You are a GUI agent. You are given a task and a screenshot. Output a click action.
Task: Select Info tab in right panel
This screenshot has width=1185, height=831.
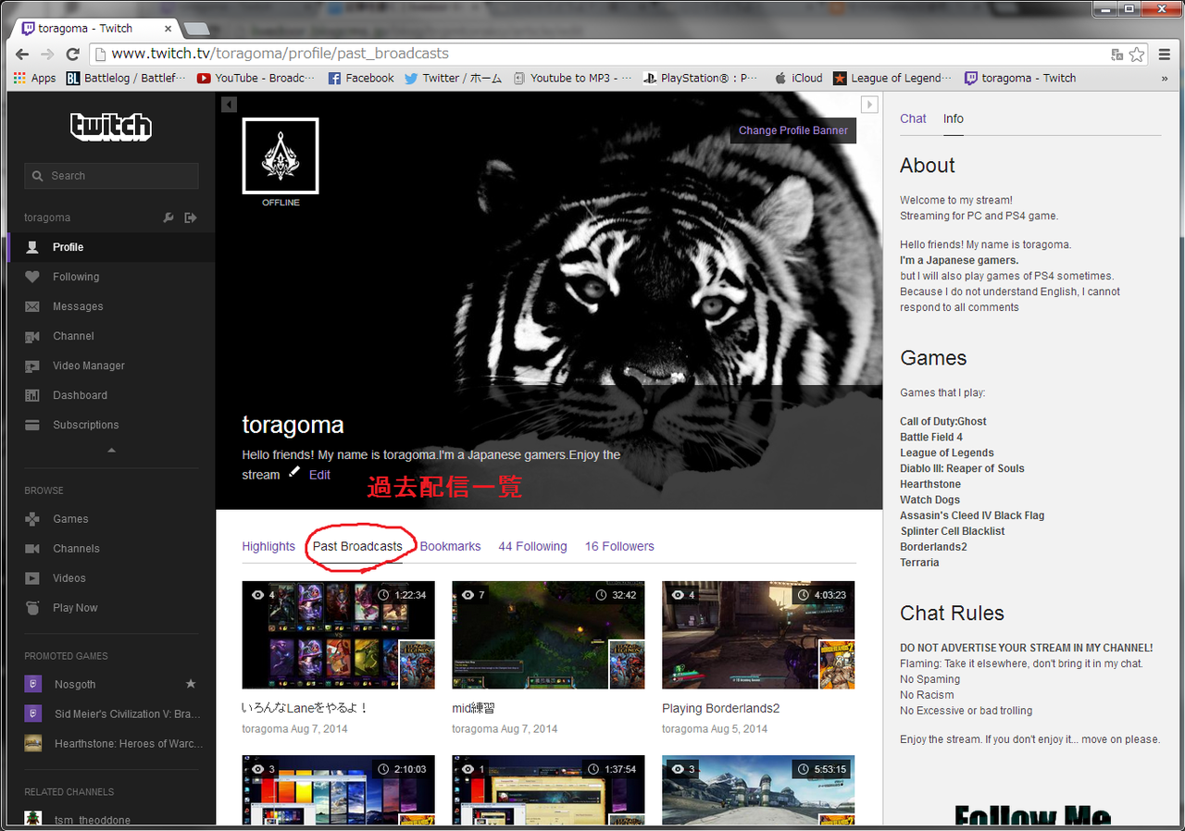pyautogui.click(x=954, y=118)
